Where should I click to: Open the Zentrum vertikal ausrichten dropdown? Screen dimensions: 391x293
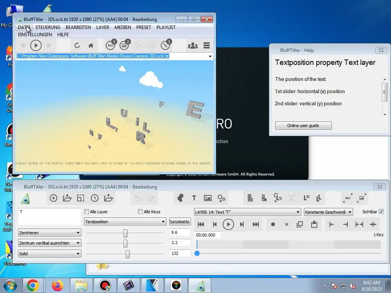click(50, 243)
